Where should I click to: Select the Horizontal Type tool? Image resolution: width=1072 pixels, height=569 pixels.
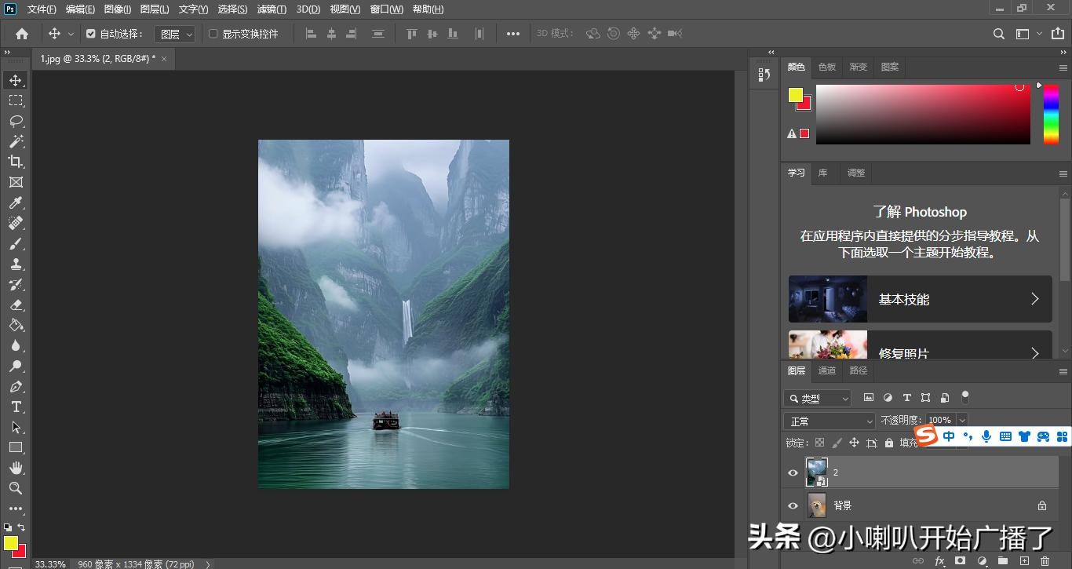point(16,407)
